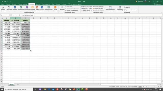Open File Explorer from the taskbar
The image size is (163, 91).
pos(45,89)
